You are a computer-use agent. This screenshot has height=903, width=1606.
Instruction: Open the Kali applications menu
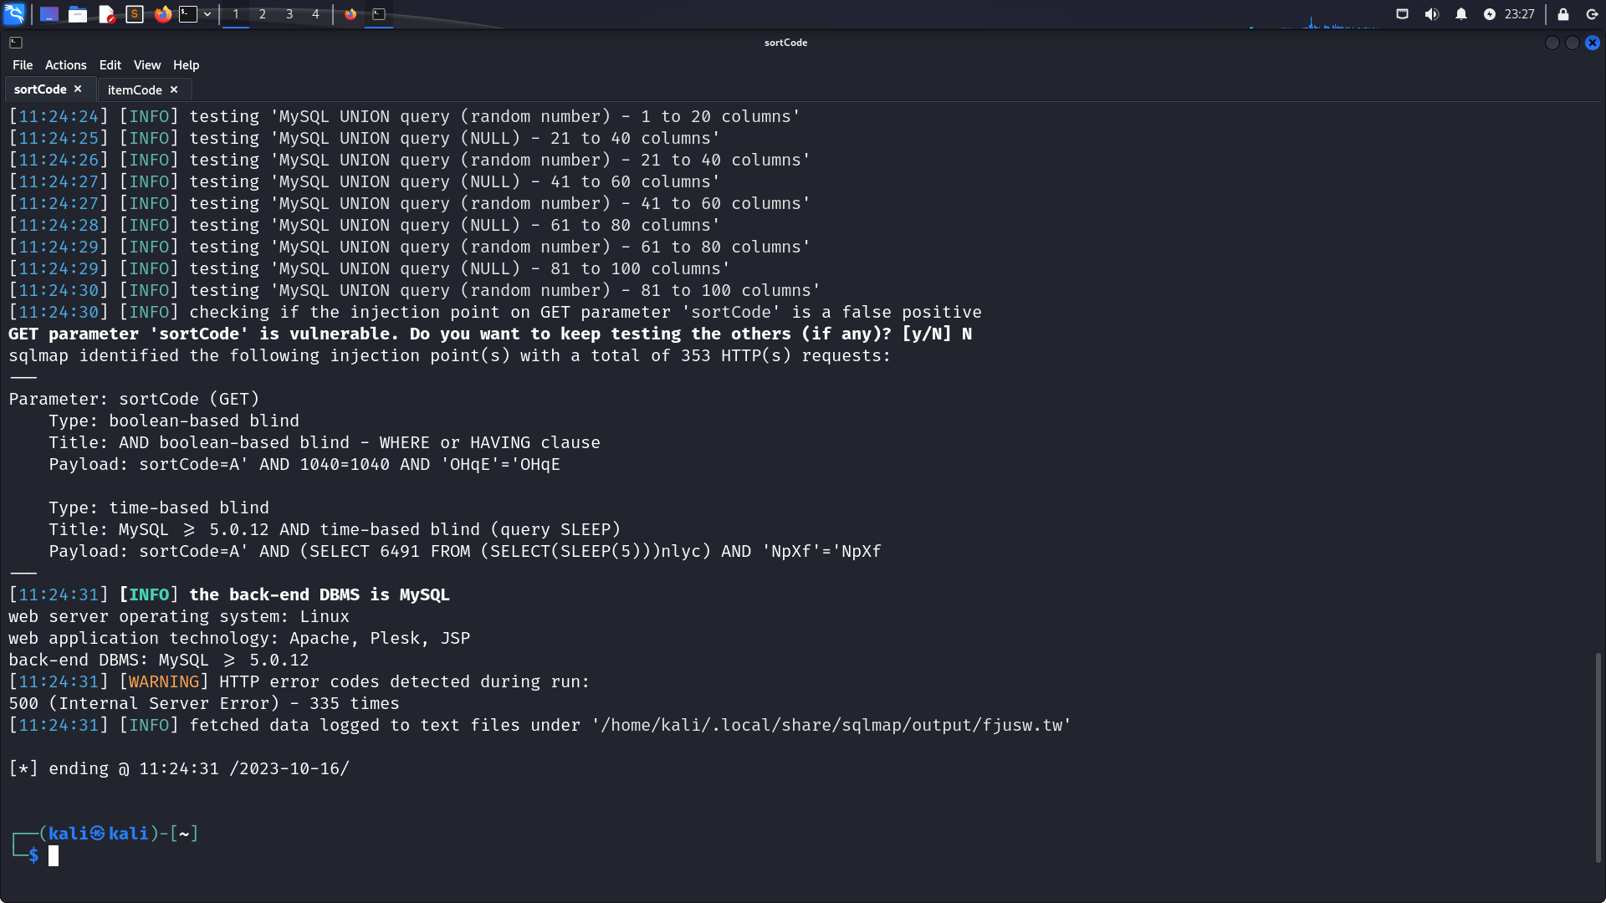pos(14,14)
